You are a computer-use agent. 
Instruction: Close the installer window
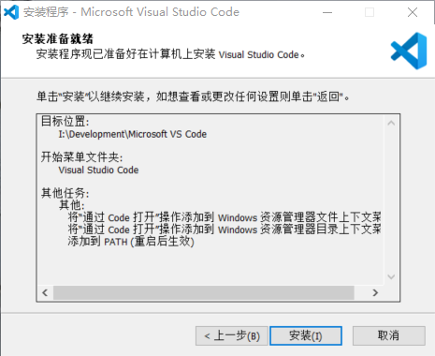[x=413, y=12]
